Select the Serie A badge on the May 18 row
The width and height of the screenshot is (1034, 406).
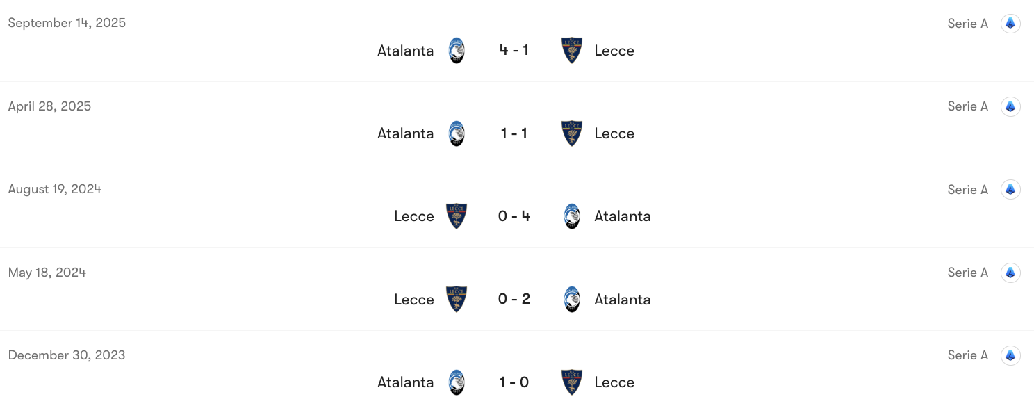pyautogui.click(x=1010, y=273)
